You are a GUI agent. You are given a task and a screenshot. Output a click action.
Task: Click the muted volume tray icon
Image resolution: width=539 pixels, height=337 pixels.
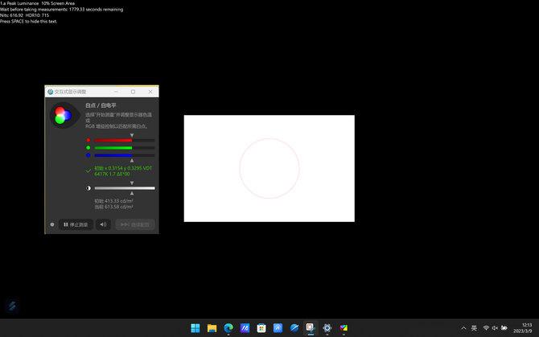pos(495,328)
